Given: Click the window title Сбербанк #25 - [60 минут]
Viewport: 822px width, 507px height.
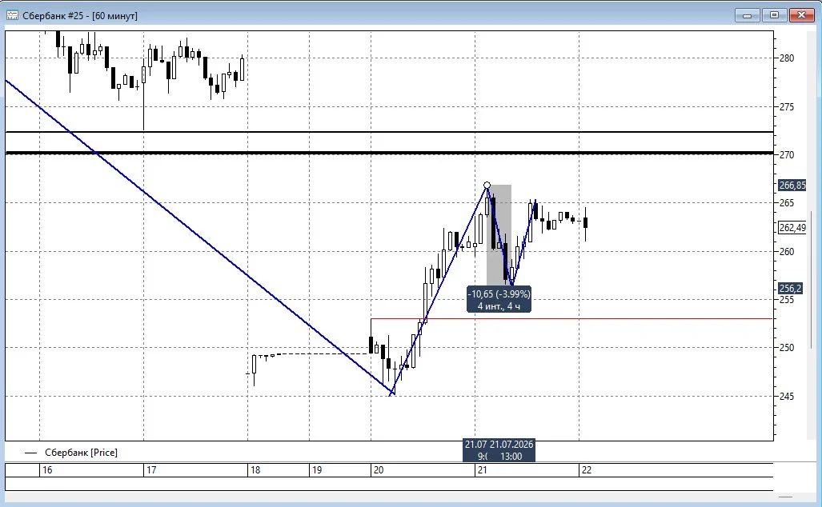Looking at the screenshot, I should coord(80,16).
